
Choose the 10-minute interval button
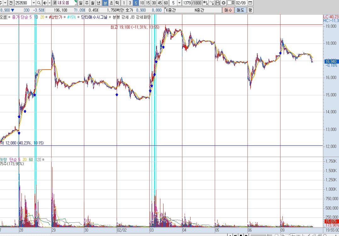coord(142,3)
